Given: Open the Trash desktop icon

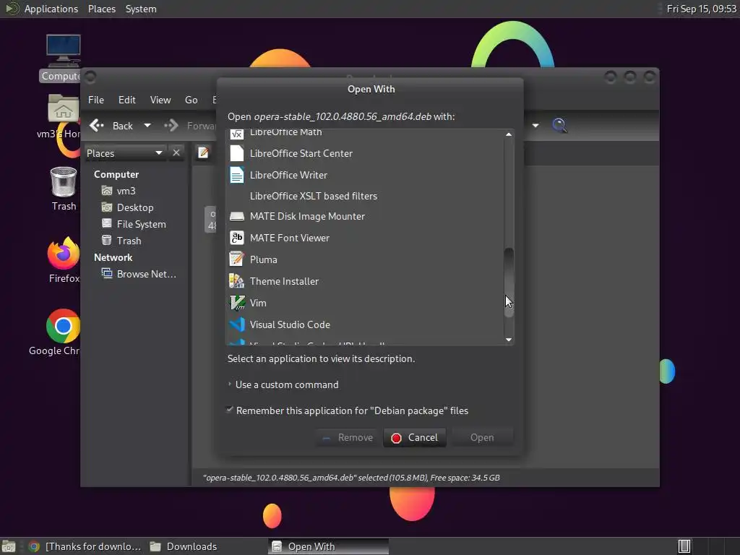Looking at the screenshot, I should (64, 182).
